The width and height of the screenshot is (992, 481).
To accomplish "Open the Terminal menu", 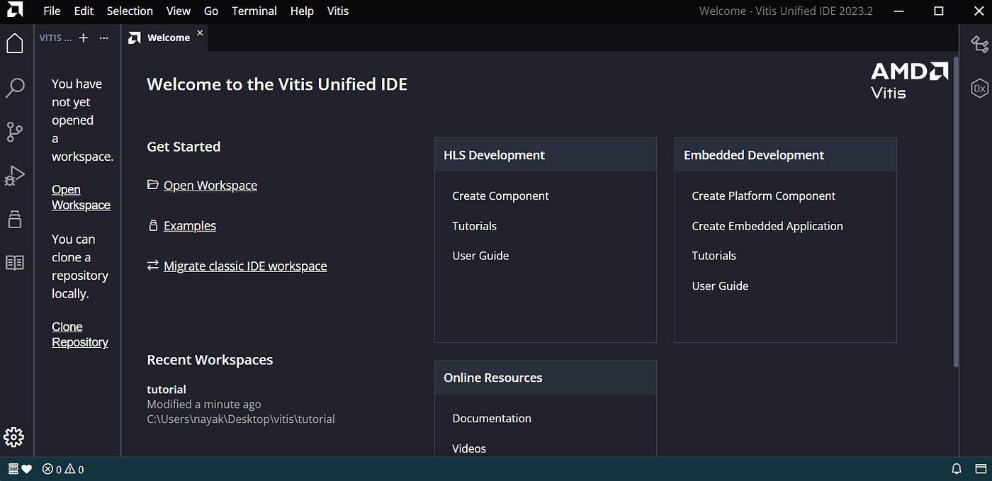I will pyautogui.click(x=254, y=11).
